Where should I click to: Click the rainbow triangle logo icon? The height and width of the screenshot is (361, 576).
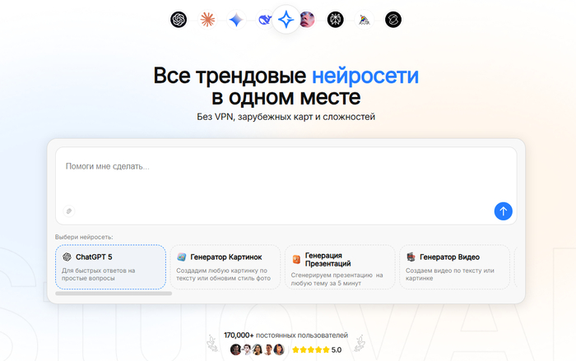[365, 20]
